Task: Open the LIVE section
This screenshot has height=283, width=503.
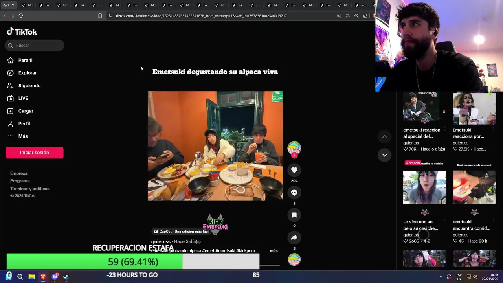Action: [23, 98]
